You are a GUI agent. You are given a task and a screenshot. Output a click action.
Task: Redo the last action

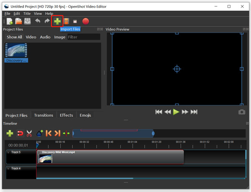[47, 21]
